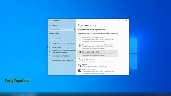This screenshot has height=96, width=171.
Task: Expand Графический пароль option
Action: [x=98, y=71]
